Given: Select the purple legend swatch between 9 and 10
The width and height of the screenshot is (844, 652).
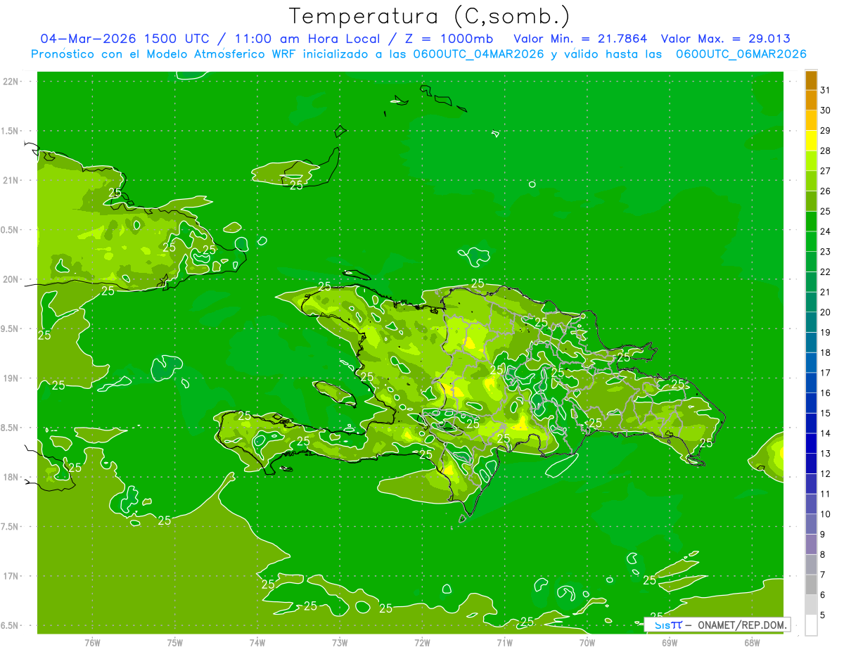Looking at the screenshot, I should 811,524.
